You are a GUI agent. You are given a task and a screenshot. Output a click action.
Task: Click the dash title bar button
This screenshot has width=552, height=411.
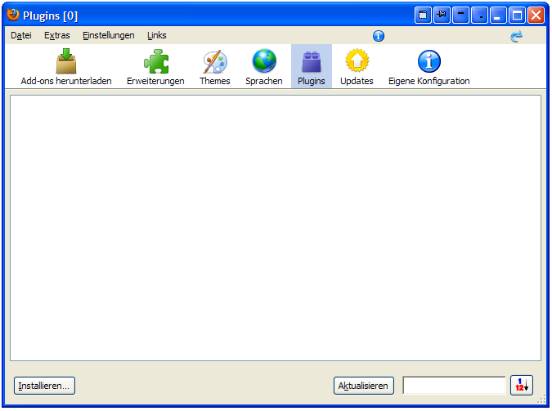tap(460, 16)
